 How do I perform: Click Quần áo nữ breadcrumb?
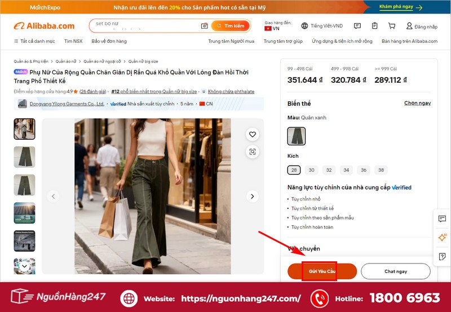(66, 61)
